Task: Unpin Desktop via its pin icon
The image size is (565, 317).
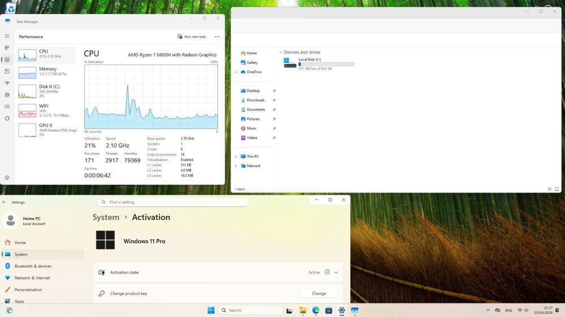Action: [x=274, y=91]
